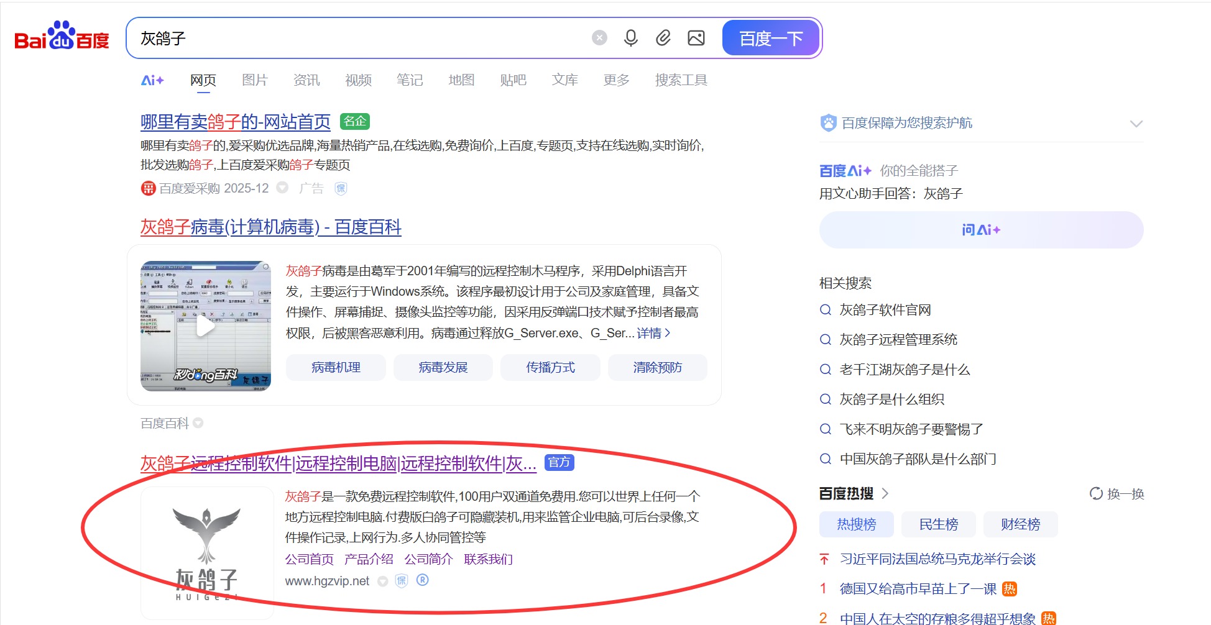This screenshot has height=625, width=1211.
Task: Click the registered trademark icon near hgzvip.net
Action: click(x=422, y=580)
